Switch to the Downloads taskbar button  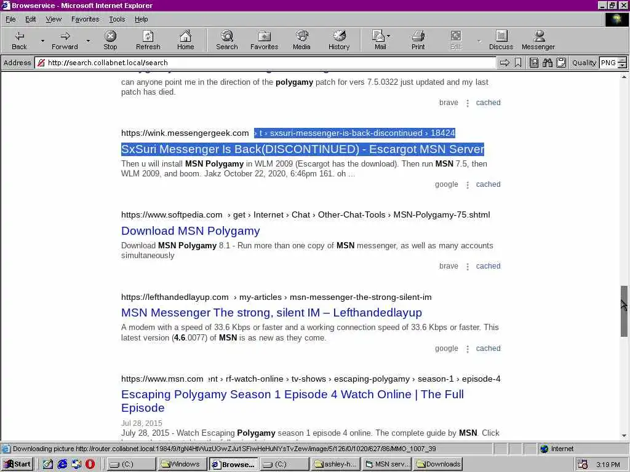438,464
